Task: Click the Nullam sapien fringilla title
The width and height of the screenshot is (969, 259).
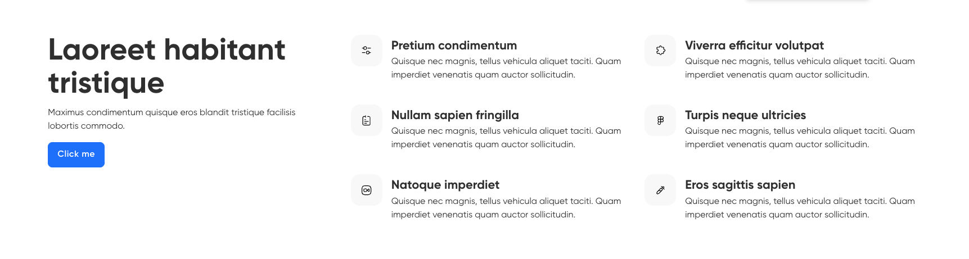Action: [454, 115]
